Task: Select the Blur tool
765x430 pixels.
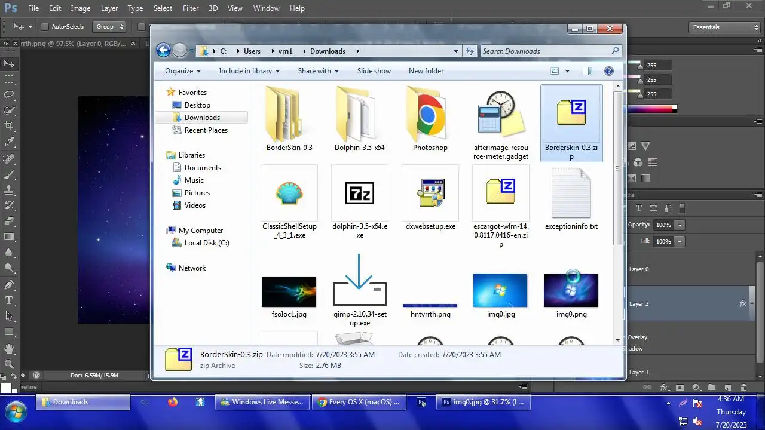Action: (9, 252)
